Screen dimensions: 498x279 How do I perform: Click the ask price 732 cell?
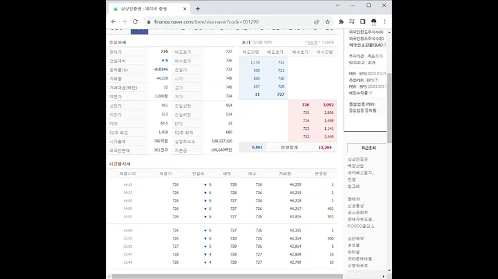[x=281, y=62]
